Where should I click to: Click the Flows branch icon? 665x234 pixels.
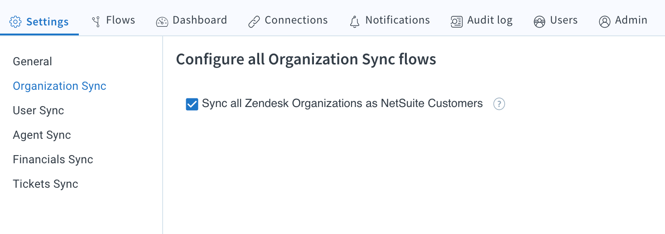click(96, 21)
